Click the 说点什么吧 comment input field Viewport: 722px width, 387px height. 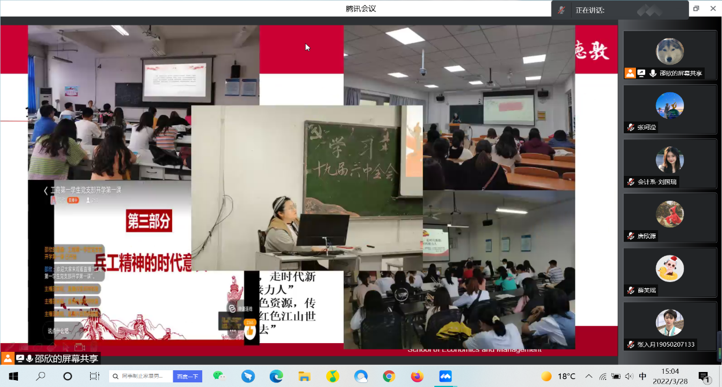click(58, 330)
